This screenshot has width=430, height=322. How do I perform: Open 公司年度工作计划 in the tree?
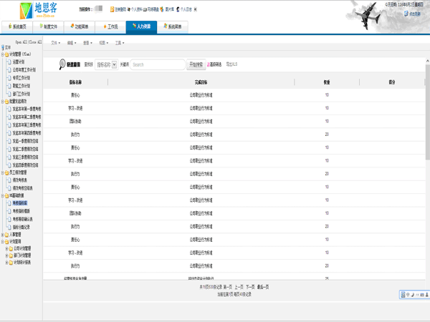click(24, 70)
